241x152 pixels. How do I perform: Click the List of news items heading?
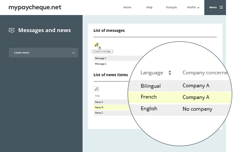pyautogui.click(x=110, y=75)
